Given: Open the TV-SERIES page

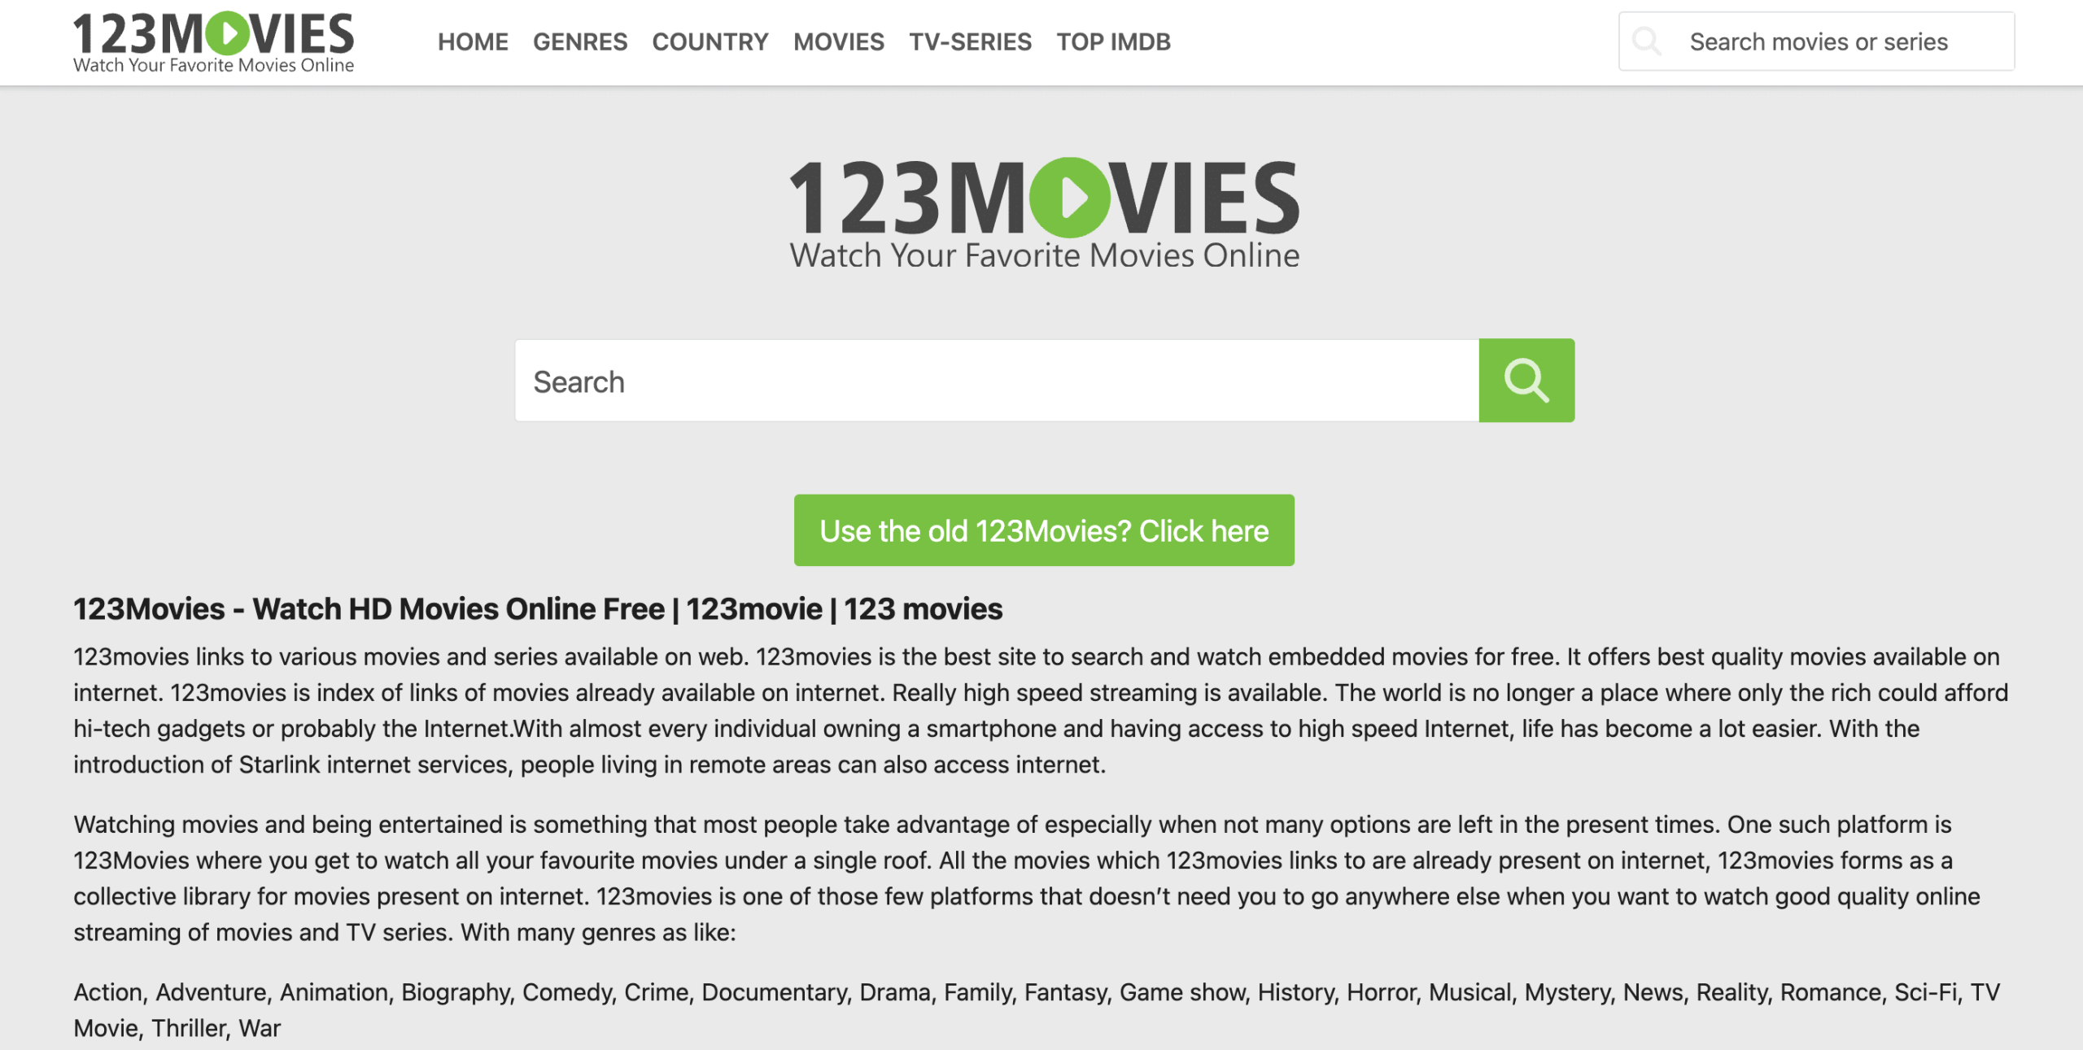Looking at the screenshot, I should (x=971, y=41).
